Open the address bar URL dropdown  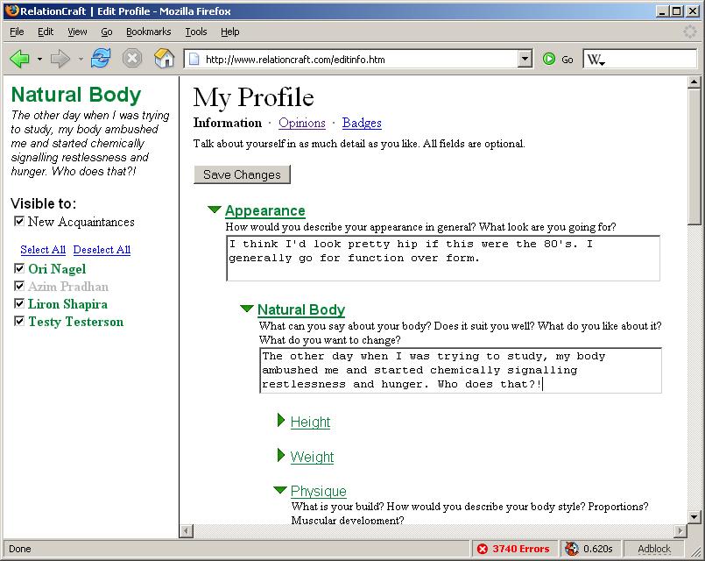(x=525, y=59)
